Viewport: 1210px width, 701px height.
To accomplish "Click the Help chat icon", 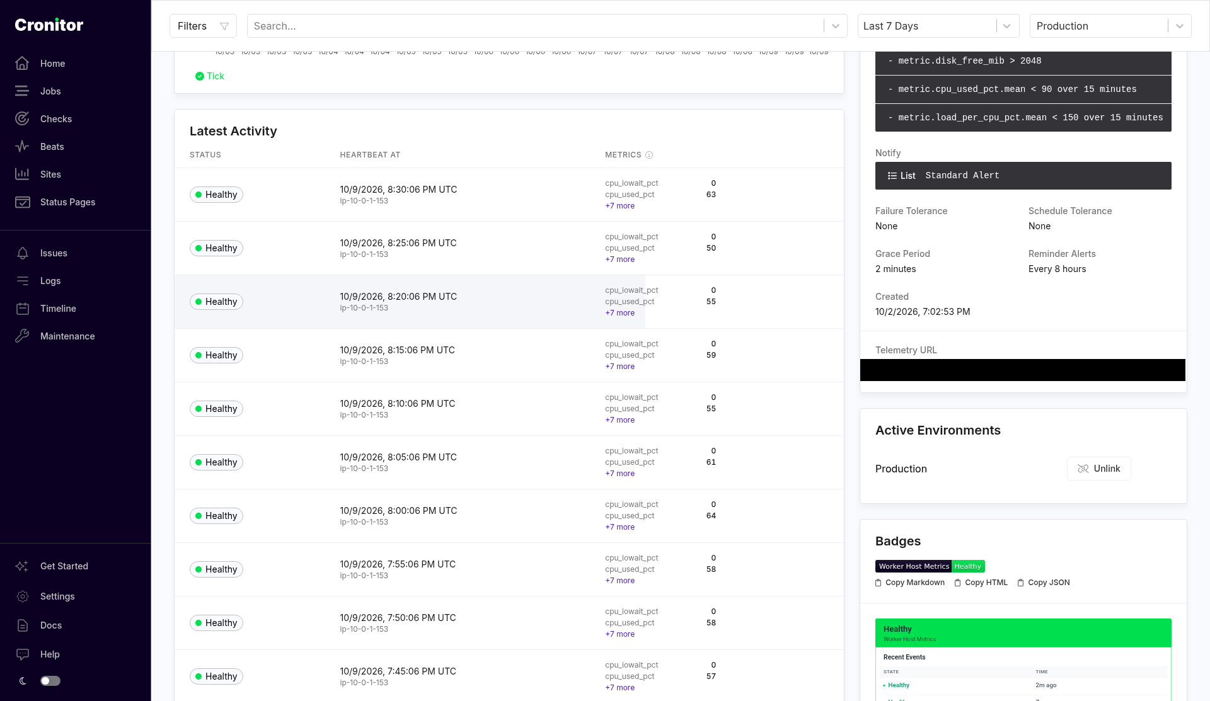I will click(23, 654).
